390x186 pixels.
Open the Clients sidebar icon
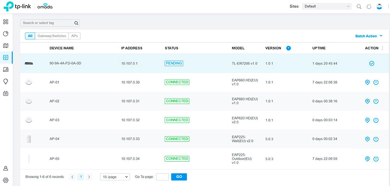pos(6,70)
